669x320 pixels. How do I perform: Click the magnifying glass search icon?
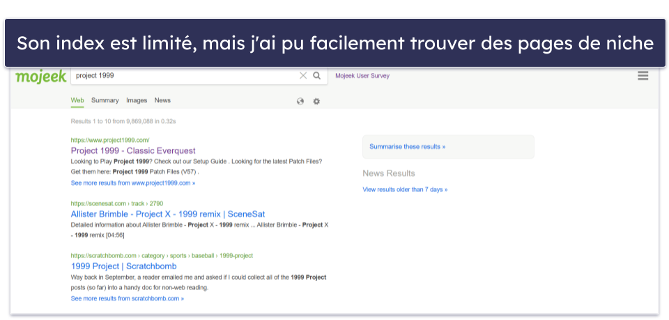tap(316, 75)
